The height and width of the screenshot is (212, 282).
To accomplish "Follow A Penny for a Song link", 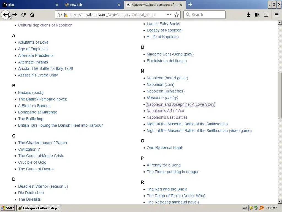I will [x=164, y=165].
